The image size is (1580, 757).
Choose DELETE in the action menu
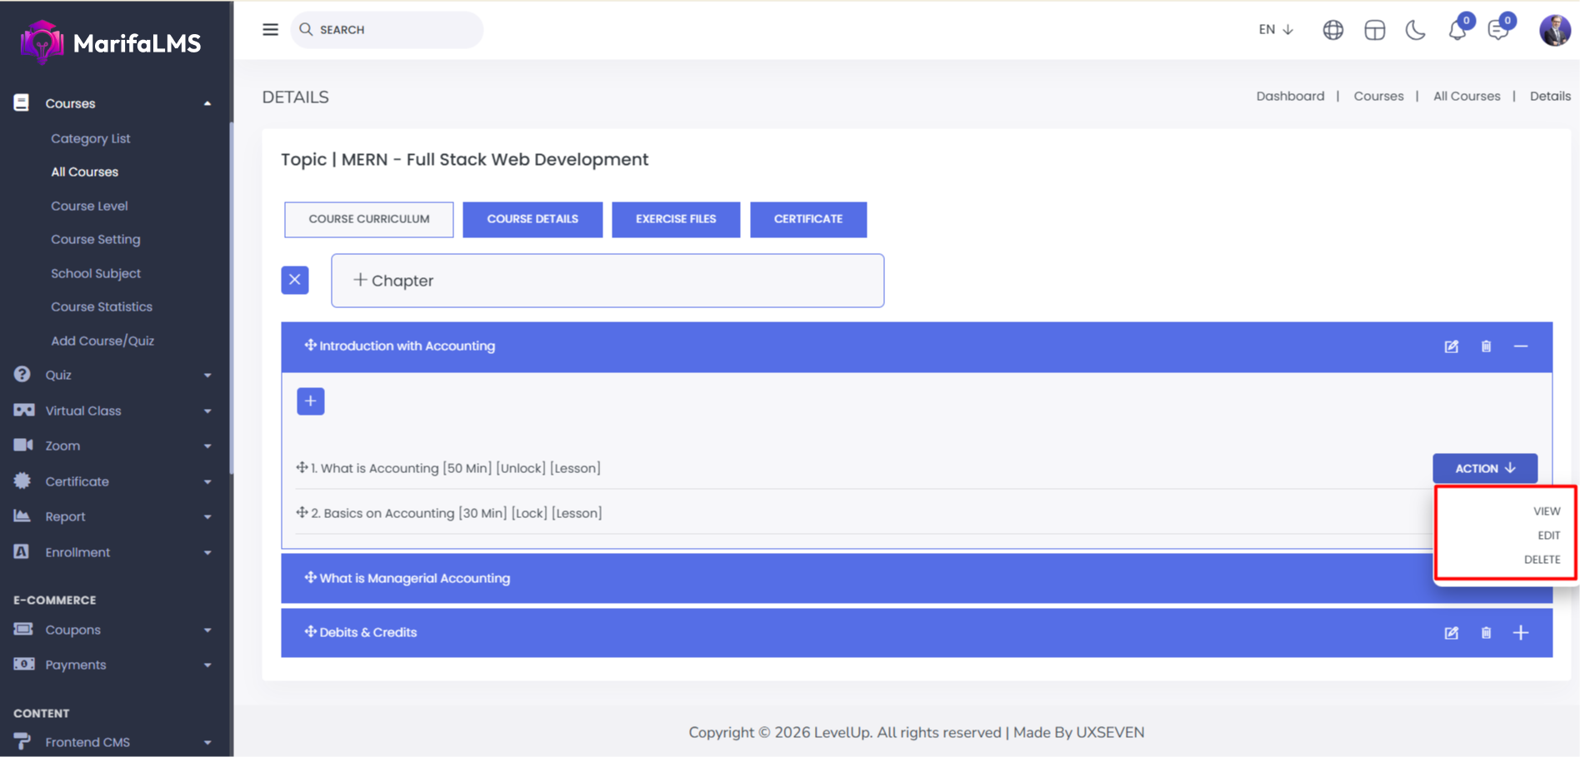coord(1542,560)
